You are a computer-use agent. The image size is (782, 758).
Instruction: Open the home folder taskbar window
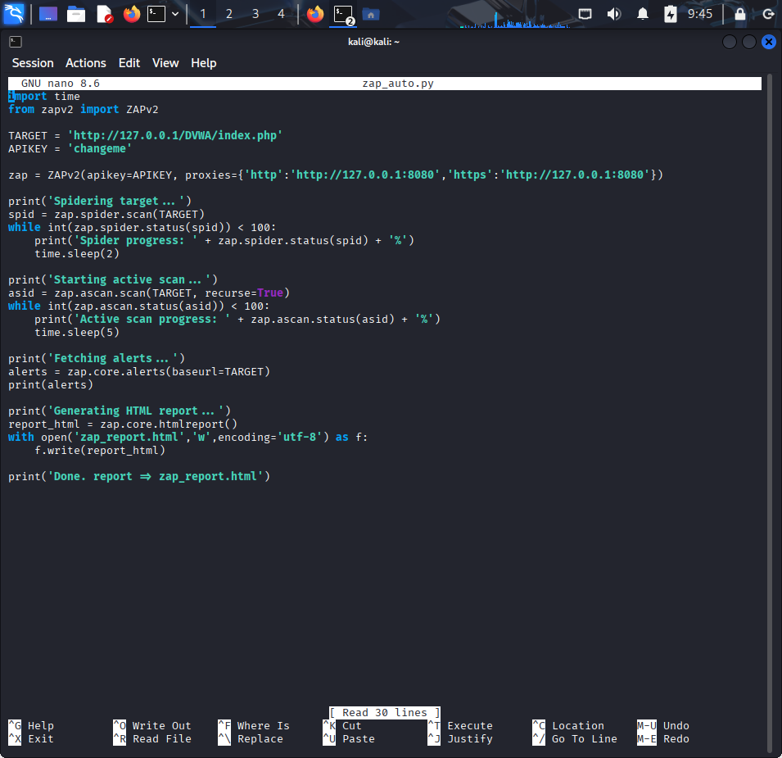pyautogui.click(x=371, y=15)
